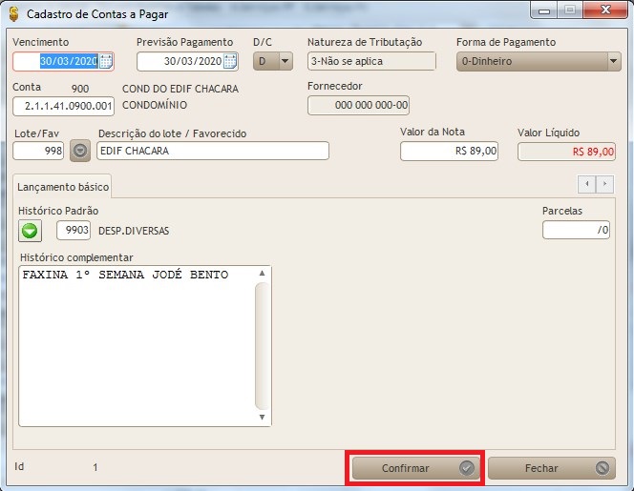Image resolution: width=634 pixels, height=491 pixels.
Task: Click the tab scroll right arrow
Action: (x=605, y=183)
